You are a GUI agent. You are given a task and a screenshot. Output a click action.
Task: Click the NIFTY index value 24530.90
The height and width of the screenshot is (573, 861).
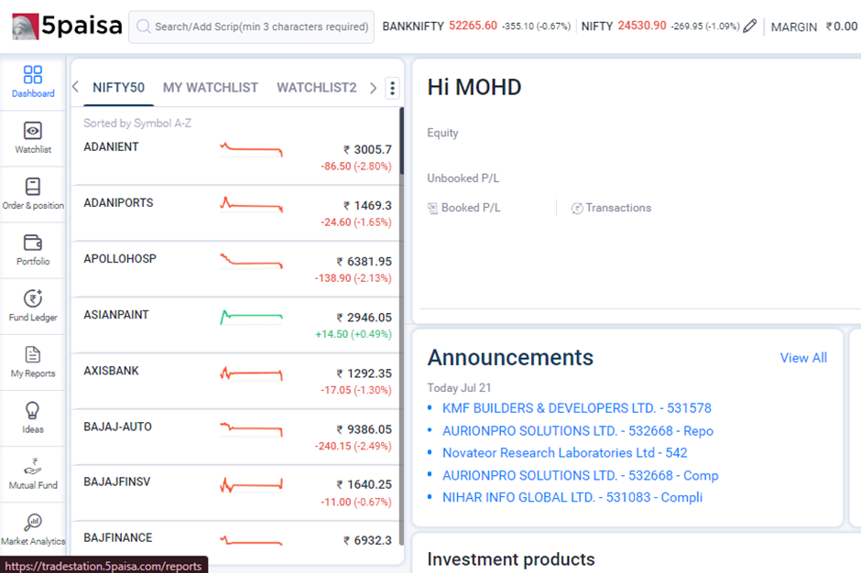642,26
